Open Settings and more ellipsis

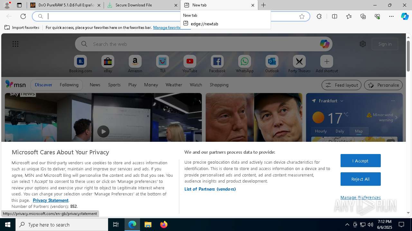tap(391, 16)
